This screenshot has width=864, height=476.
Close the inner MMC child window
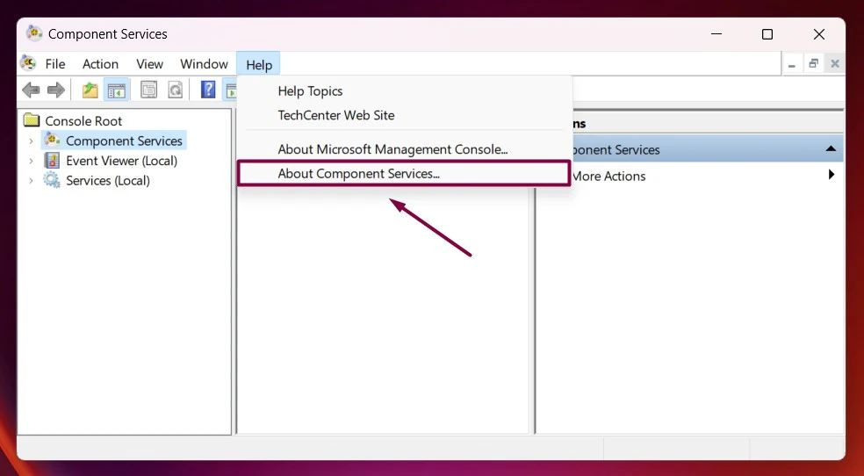[835, 64]
